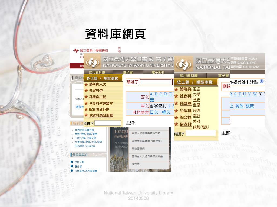Select 音樂 in the arts submenu
The image size is (277, 207).
point(196,111)
